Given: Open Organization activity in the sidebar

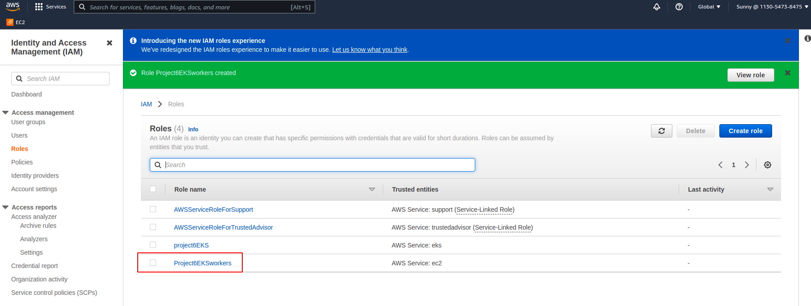Looking at the screenshot, I should click(39, 279).
